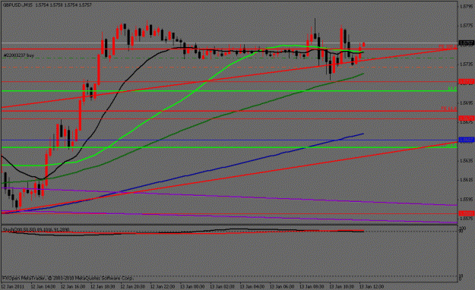Click the 12 Jan 20:30 time label
475x290 pixels.
[132, 286]
